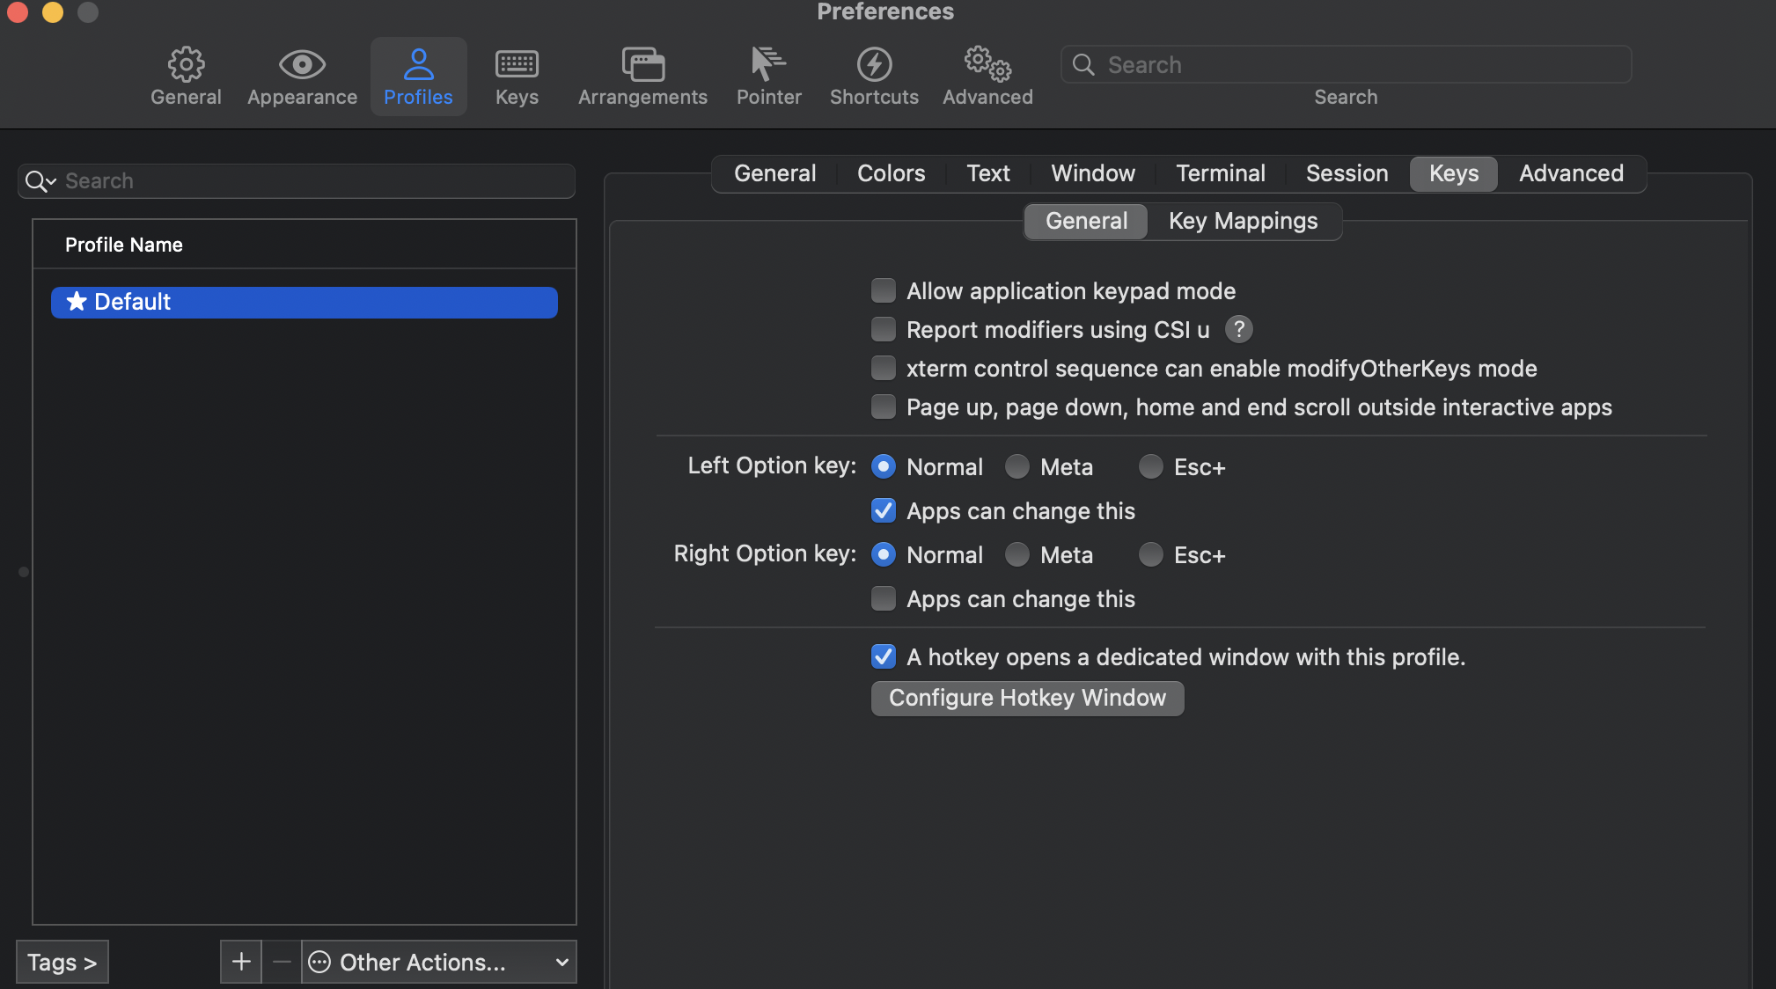
Task: Select the Arrangements icon
Action: coord(642,76)
